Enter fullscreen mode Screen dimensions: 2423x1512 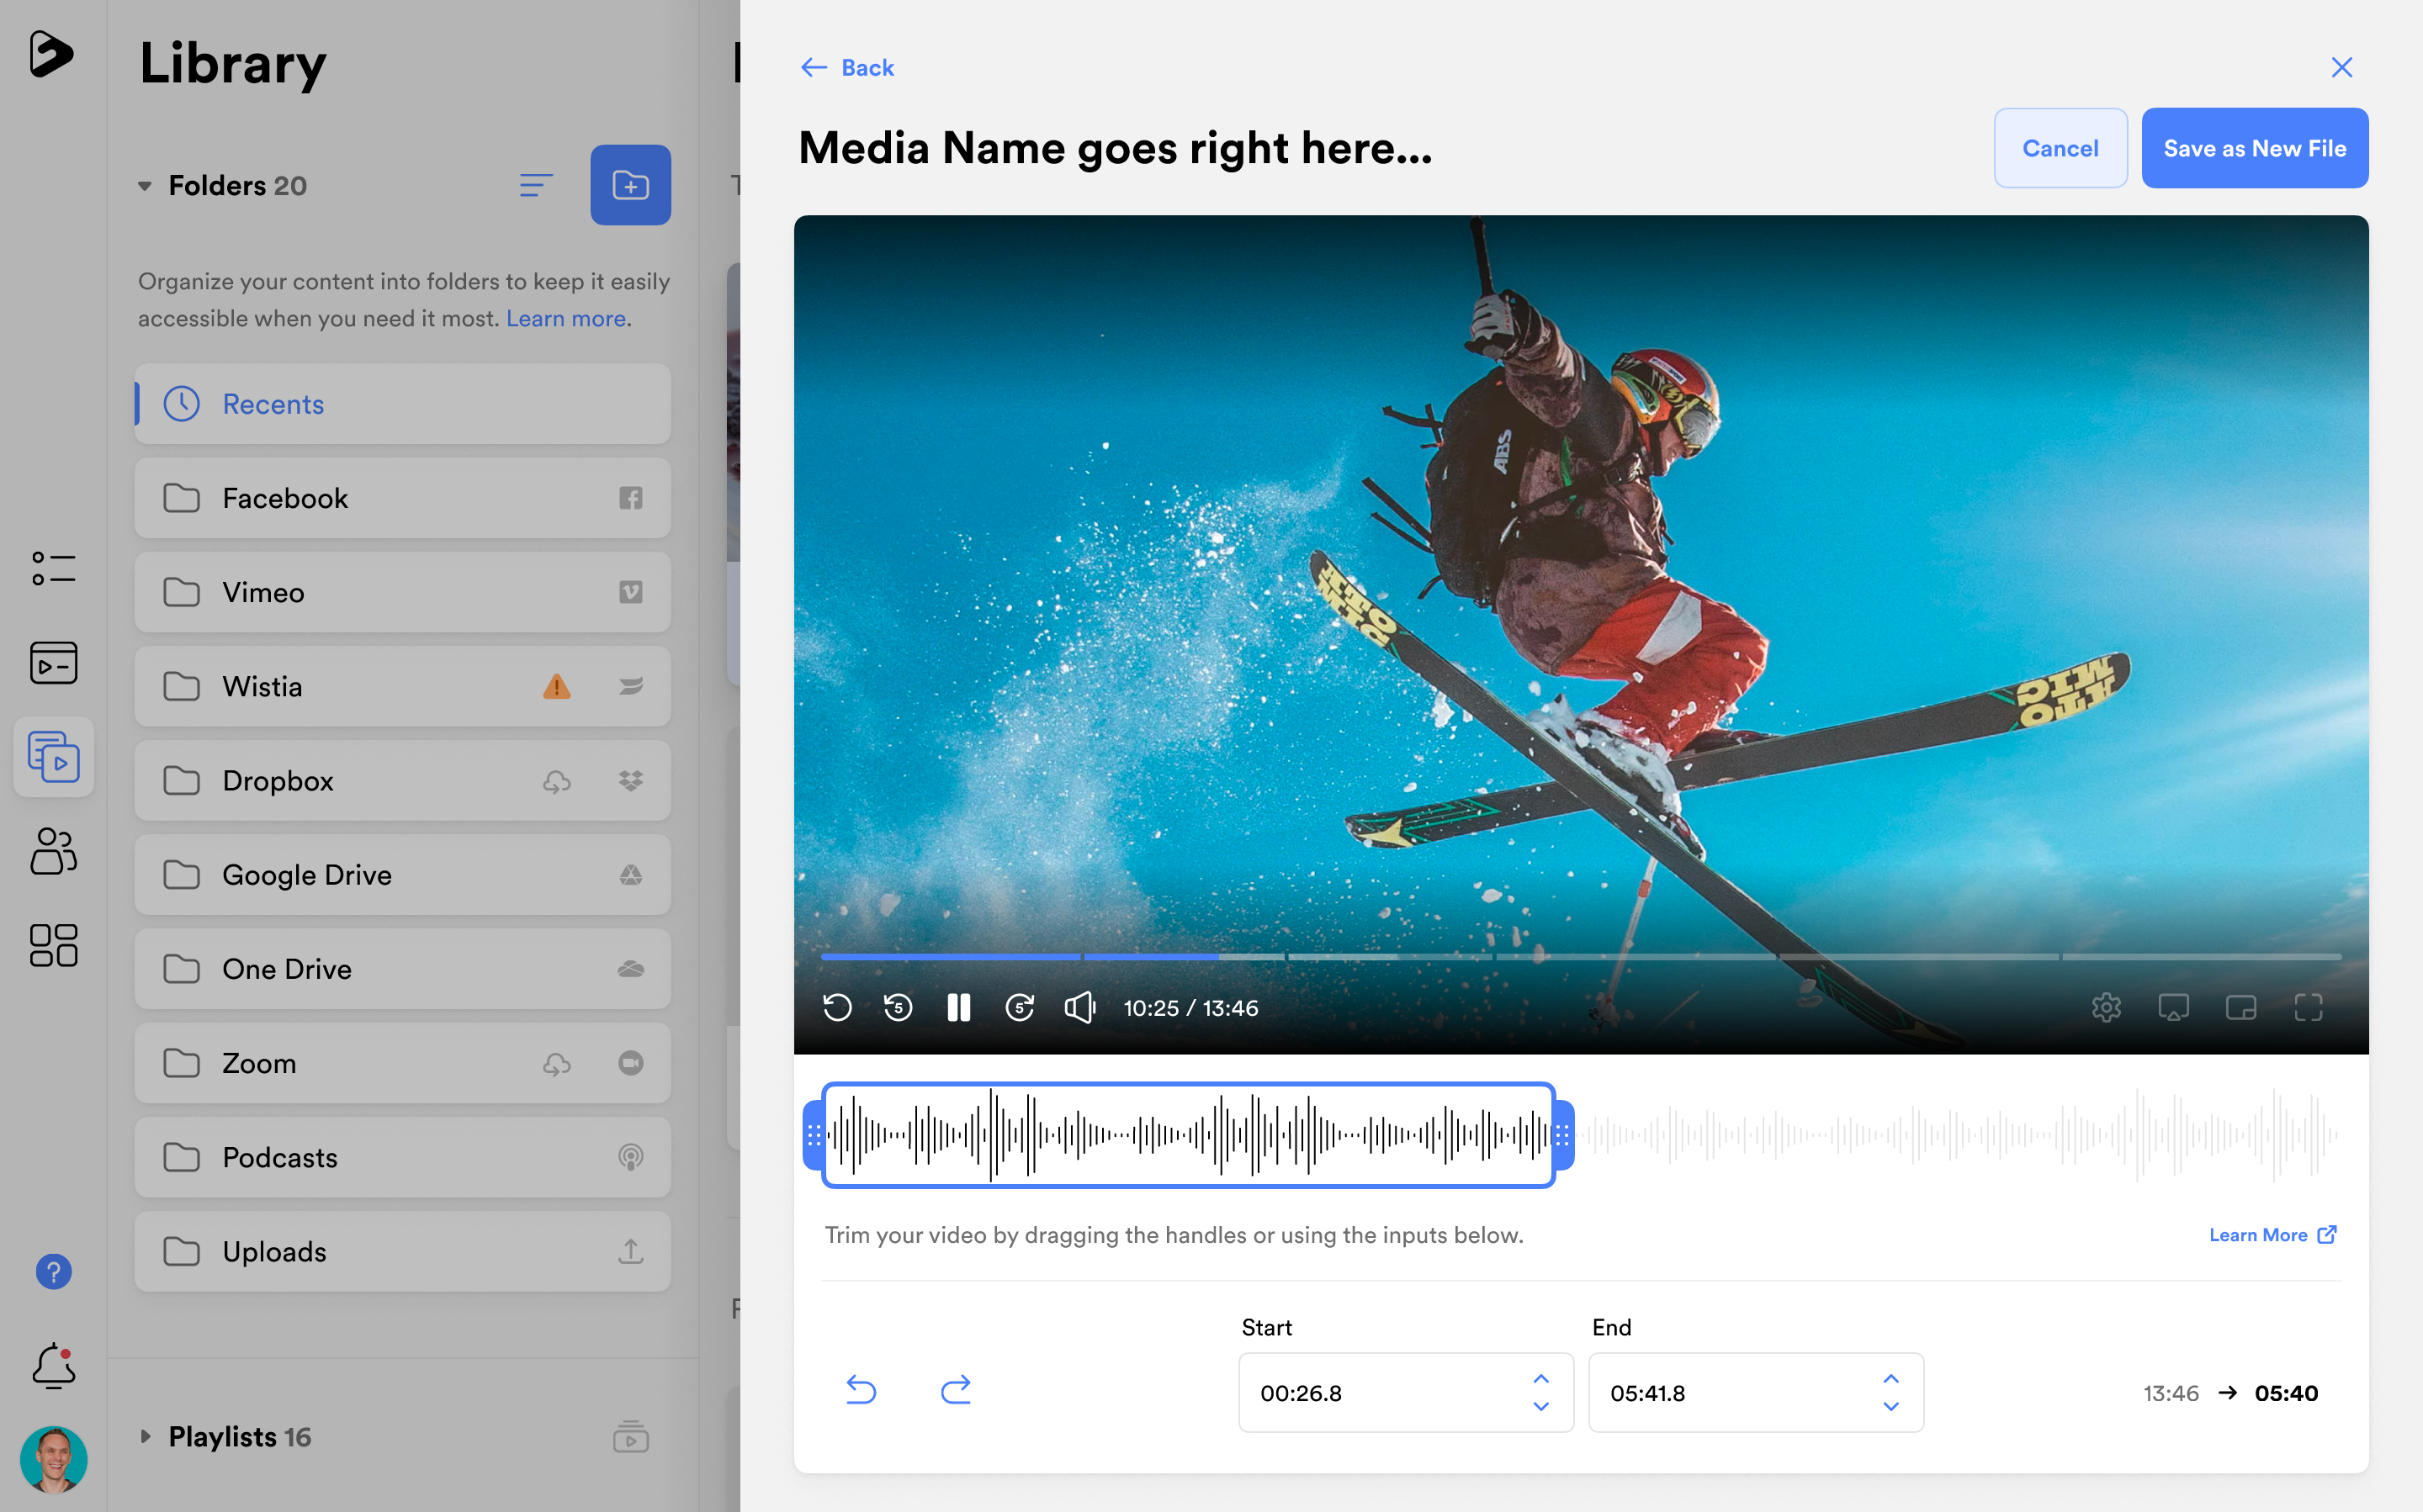click(x=2308, y=1007)
